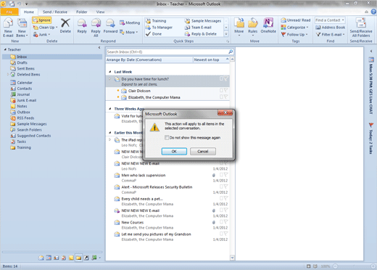Expand the Deleted Items folder
Screen dimensions: 377x270
click(x=8, y=75)
